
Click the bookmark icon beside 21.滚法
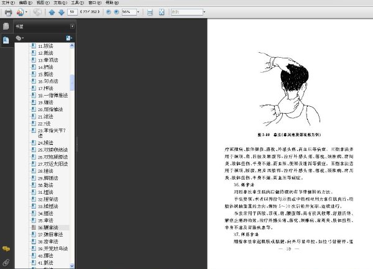click(x=34, y=116)
